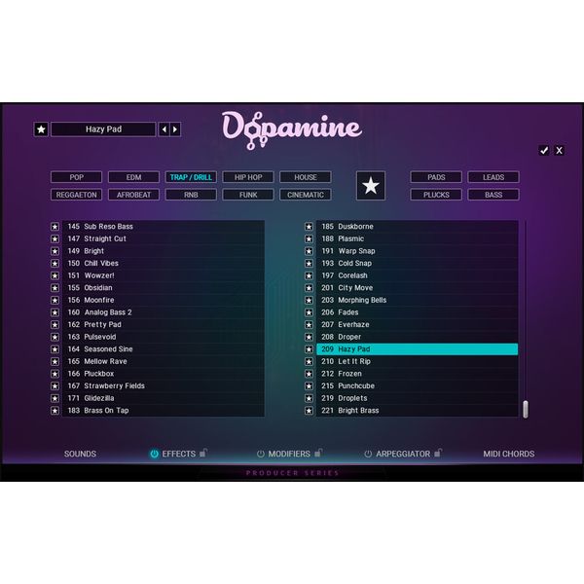584x584 pixels.
Task: Confirm selection with checkmark icon
Action: [x=544, y=151]
